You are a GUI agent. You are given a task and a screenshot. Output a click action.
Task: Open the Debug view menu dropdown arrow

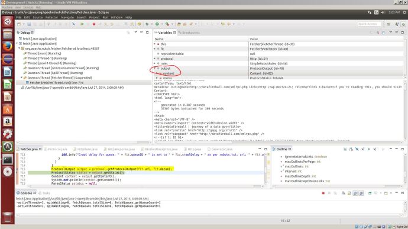pos(135,33)
